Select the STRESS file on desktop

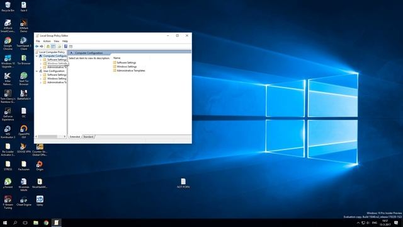tap(8, 165)
